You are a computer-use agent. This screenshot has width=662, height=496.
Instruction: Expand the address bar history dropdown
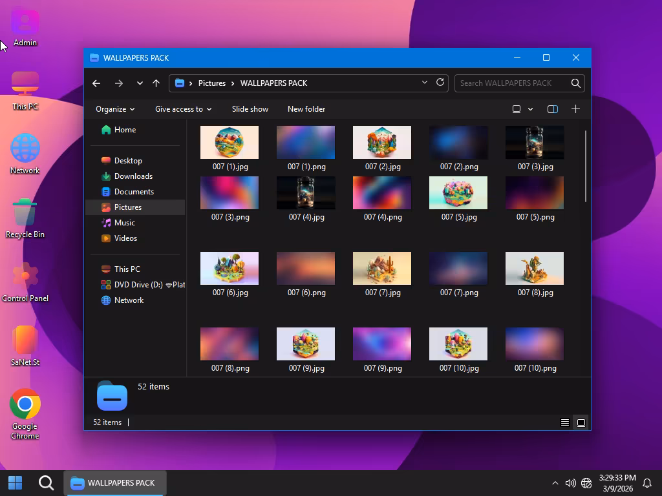pyautogui.click(x=424, y=83)
